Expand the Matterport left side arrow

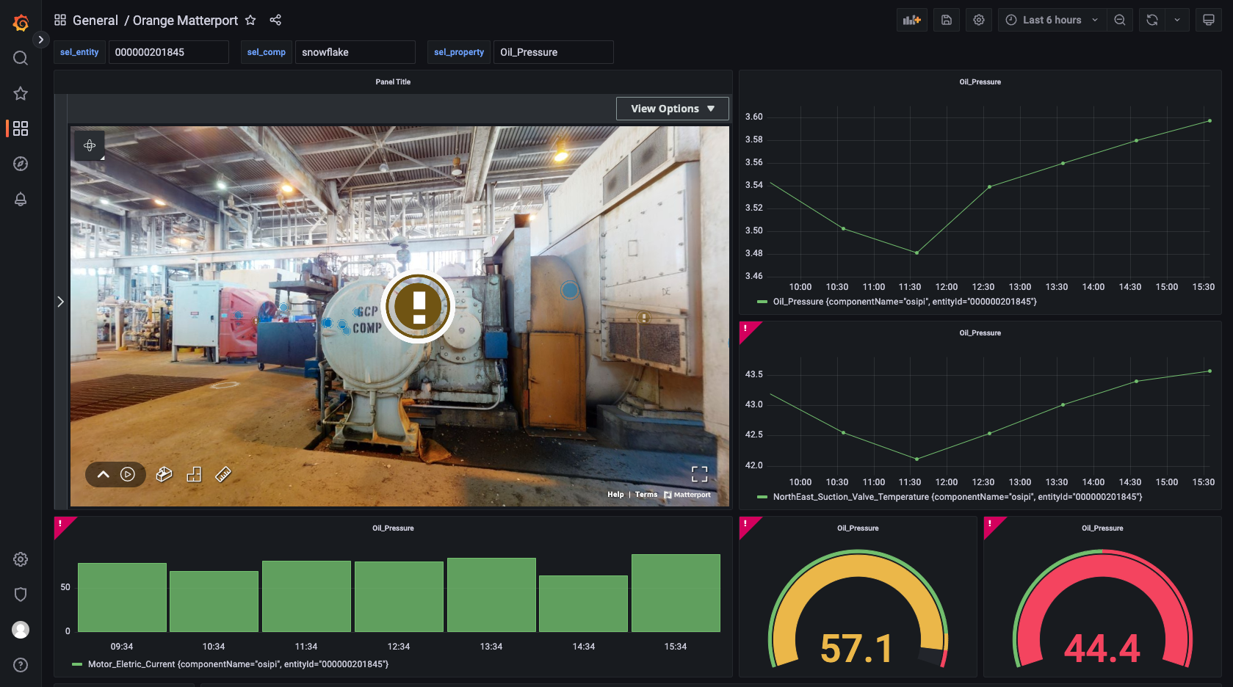61,302
